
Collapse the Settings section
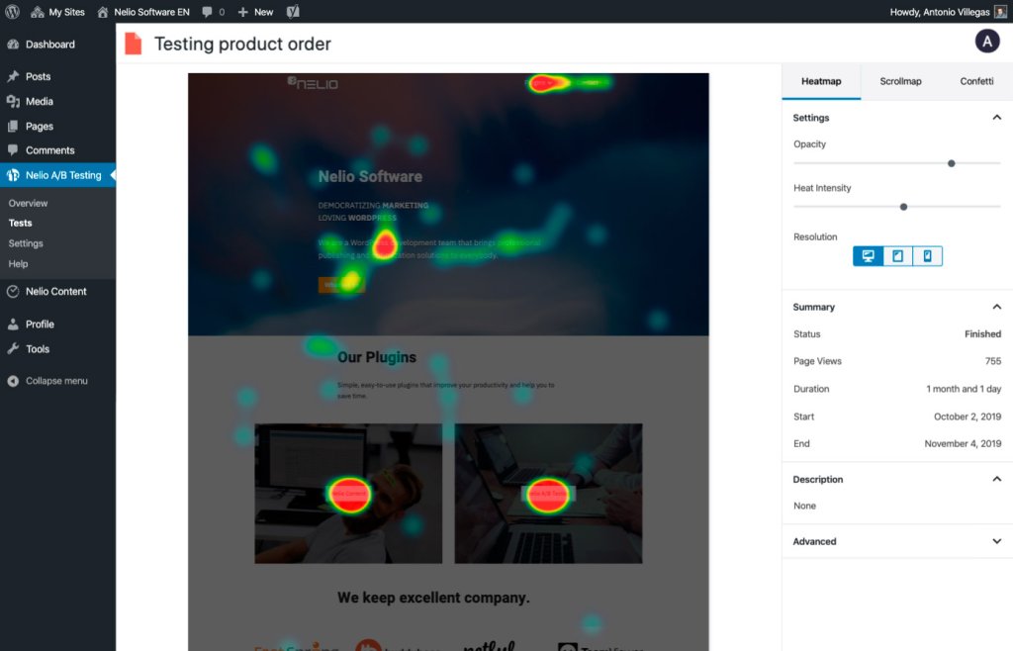click(997, 118)
